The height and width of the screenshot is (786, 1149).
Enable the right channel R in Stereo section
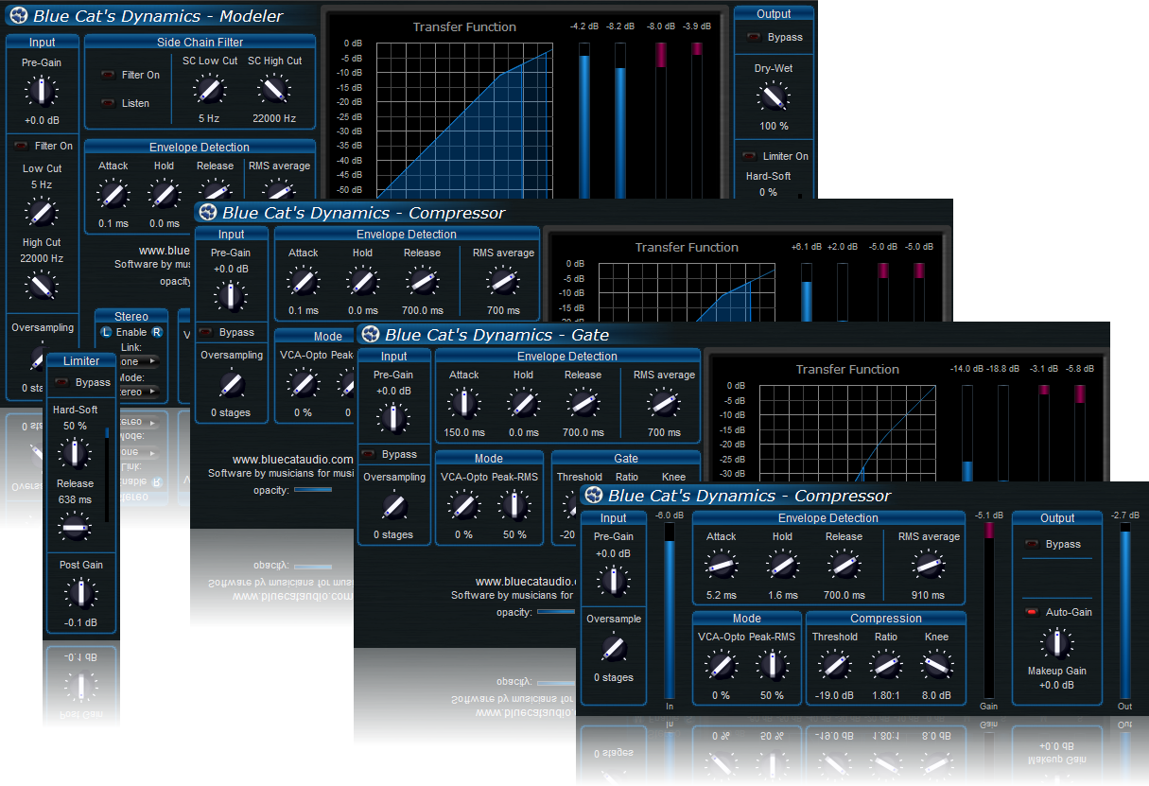(156, 332)
